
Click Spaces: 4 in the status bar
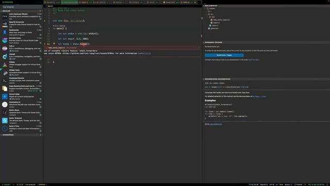[x=263, y=184]
